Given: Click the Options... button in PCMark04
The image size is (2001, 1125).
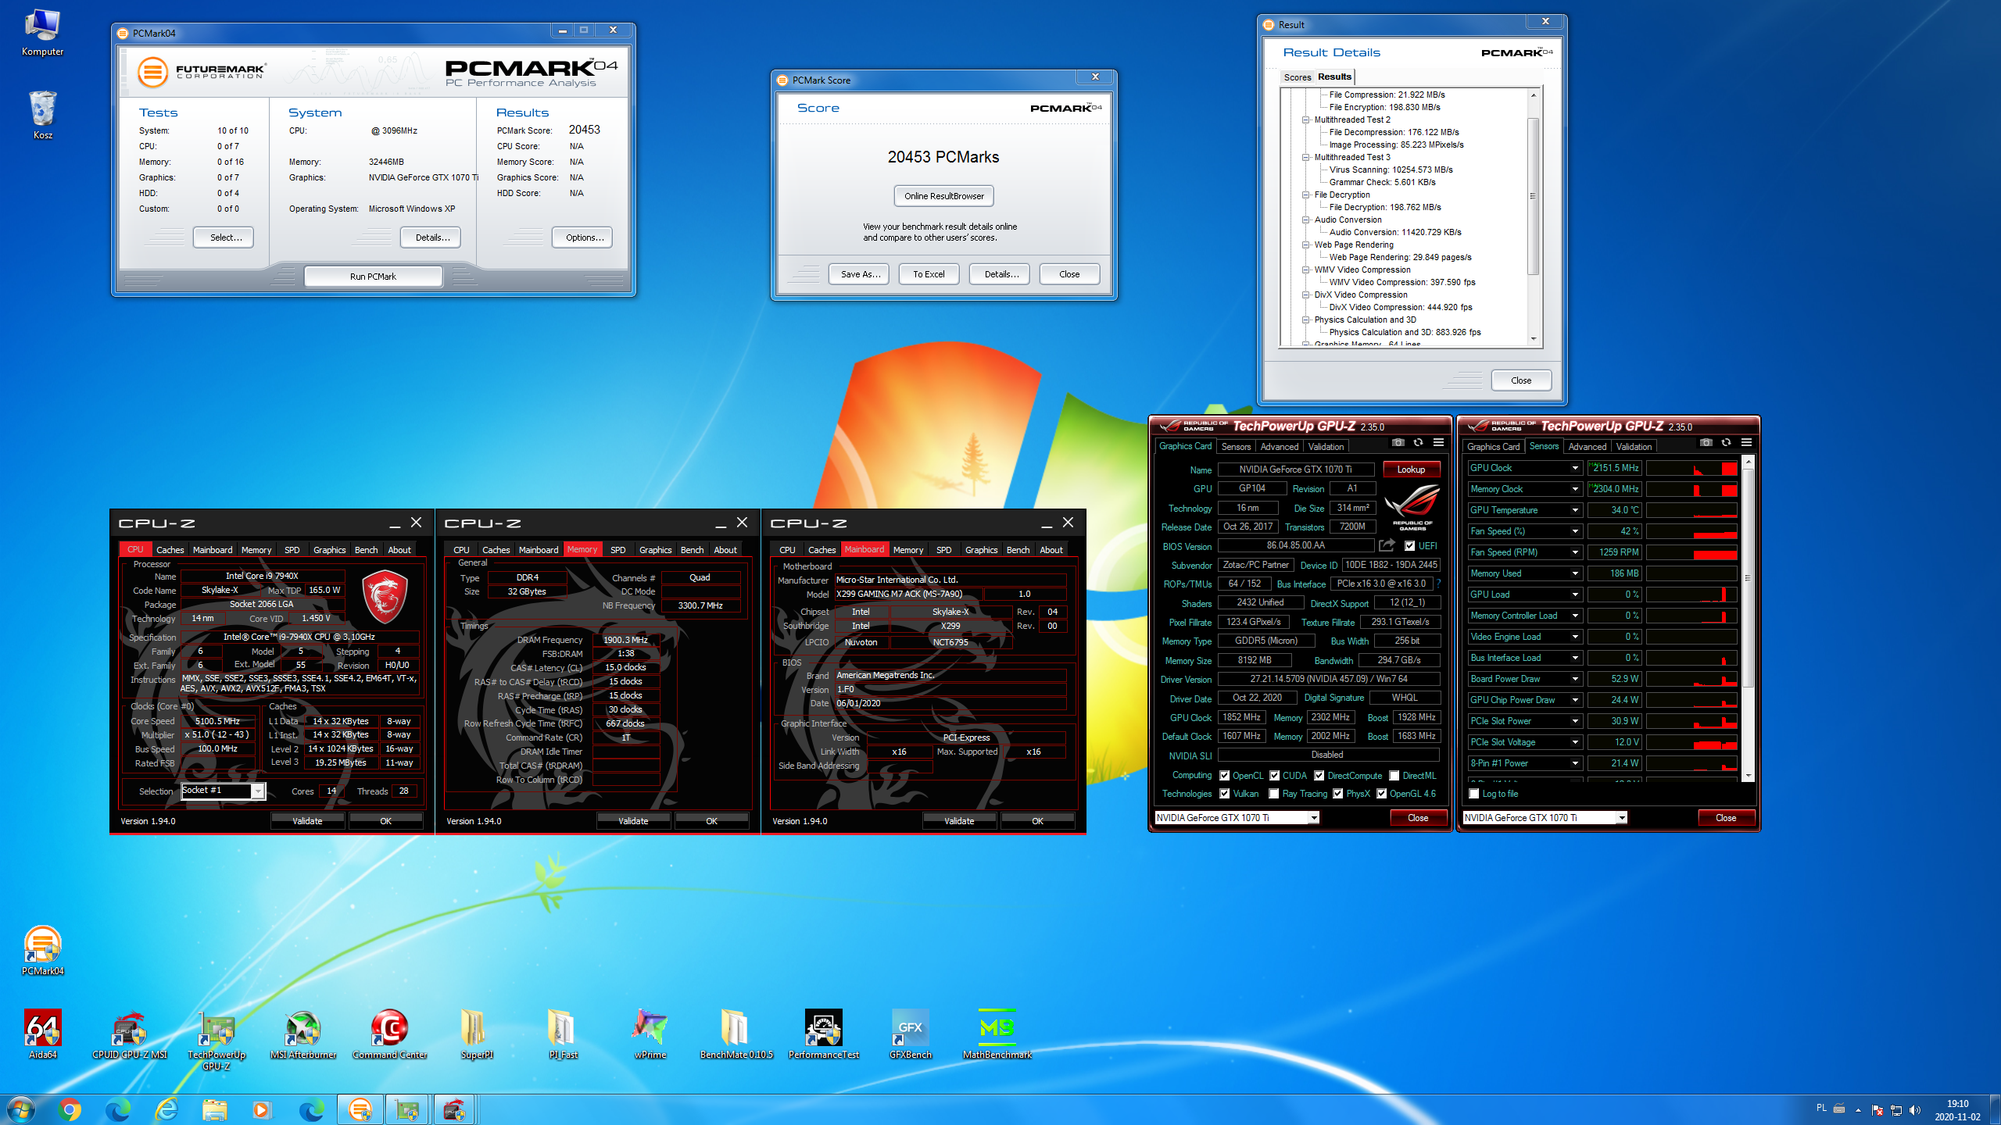Looking at the screenshot, I should tap(582, 237).
